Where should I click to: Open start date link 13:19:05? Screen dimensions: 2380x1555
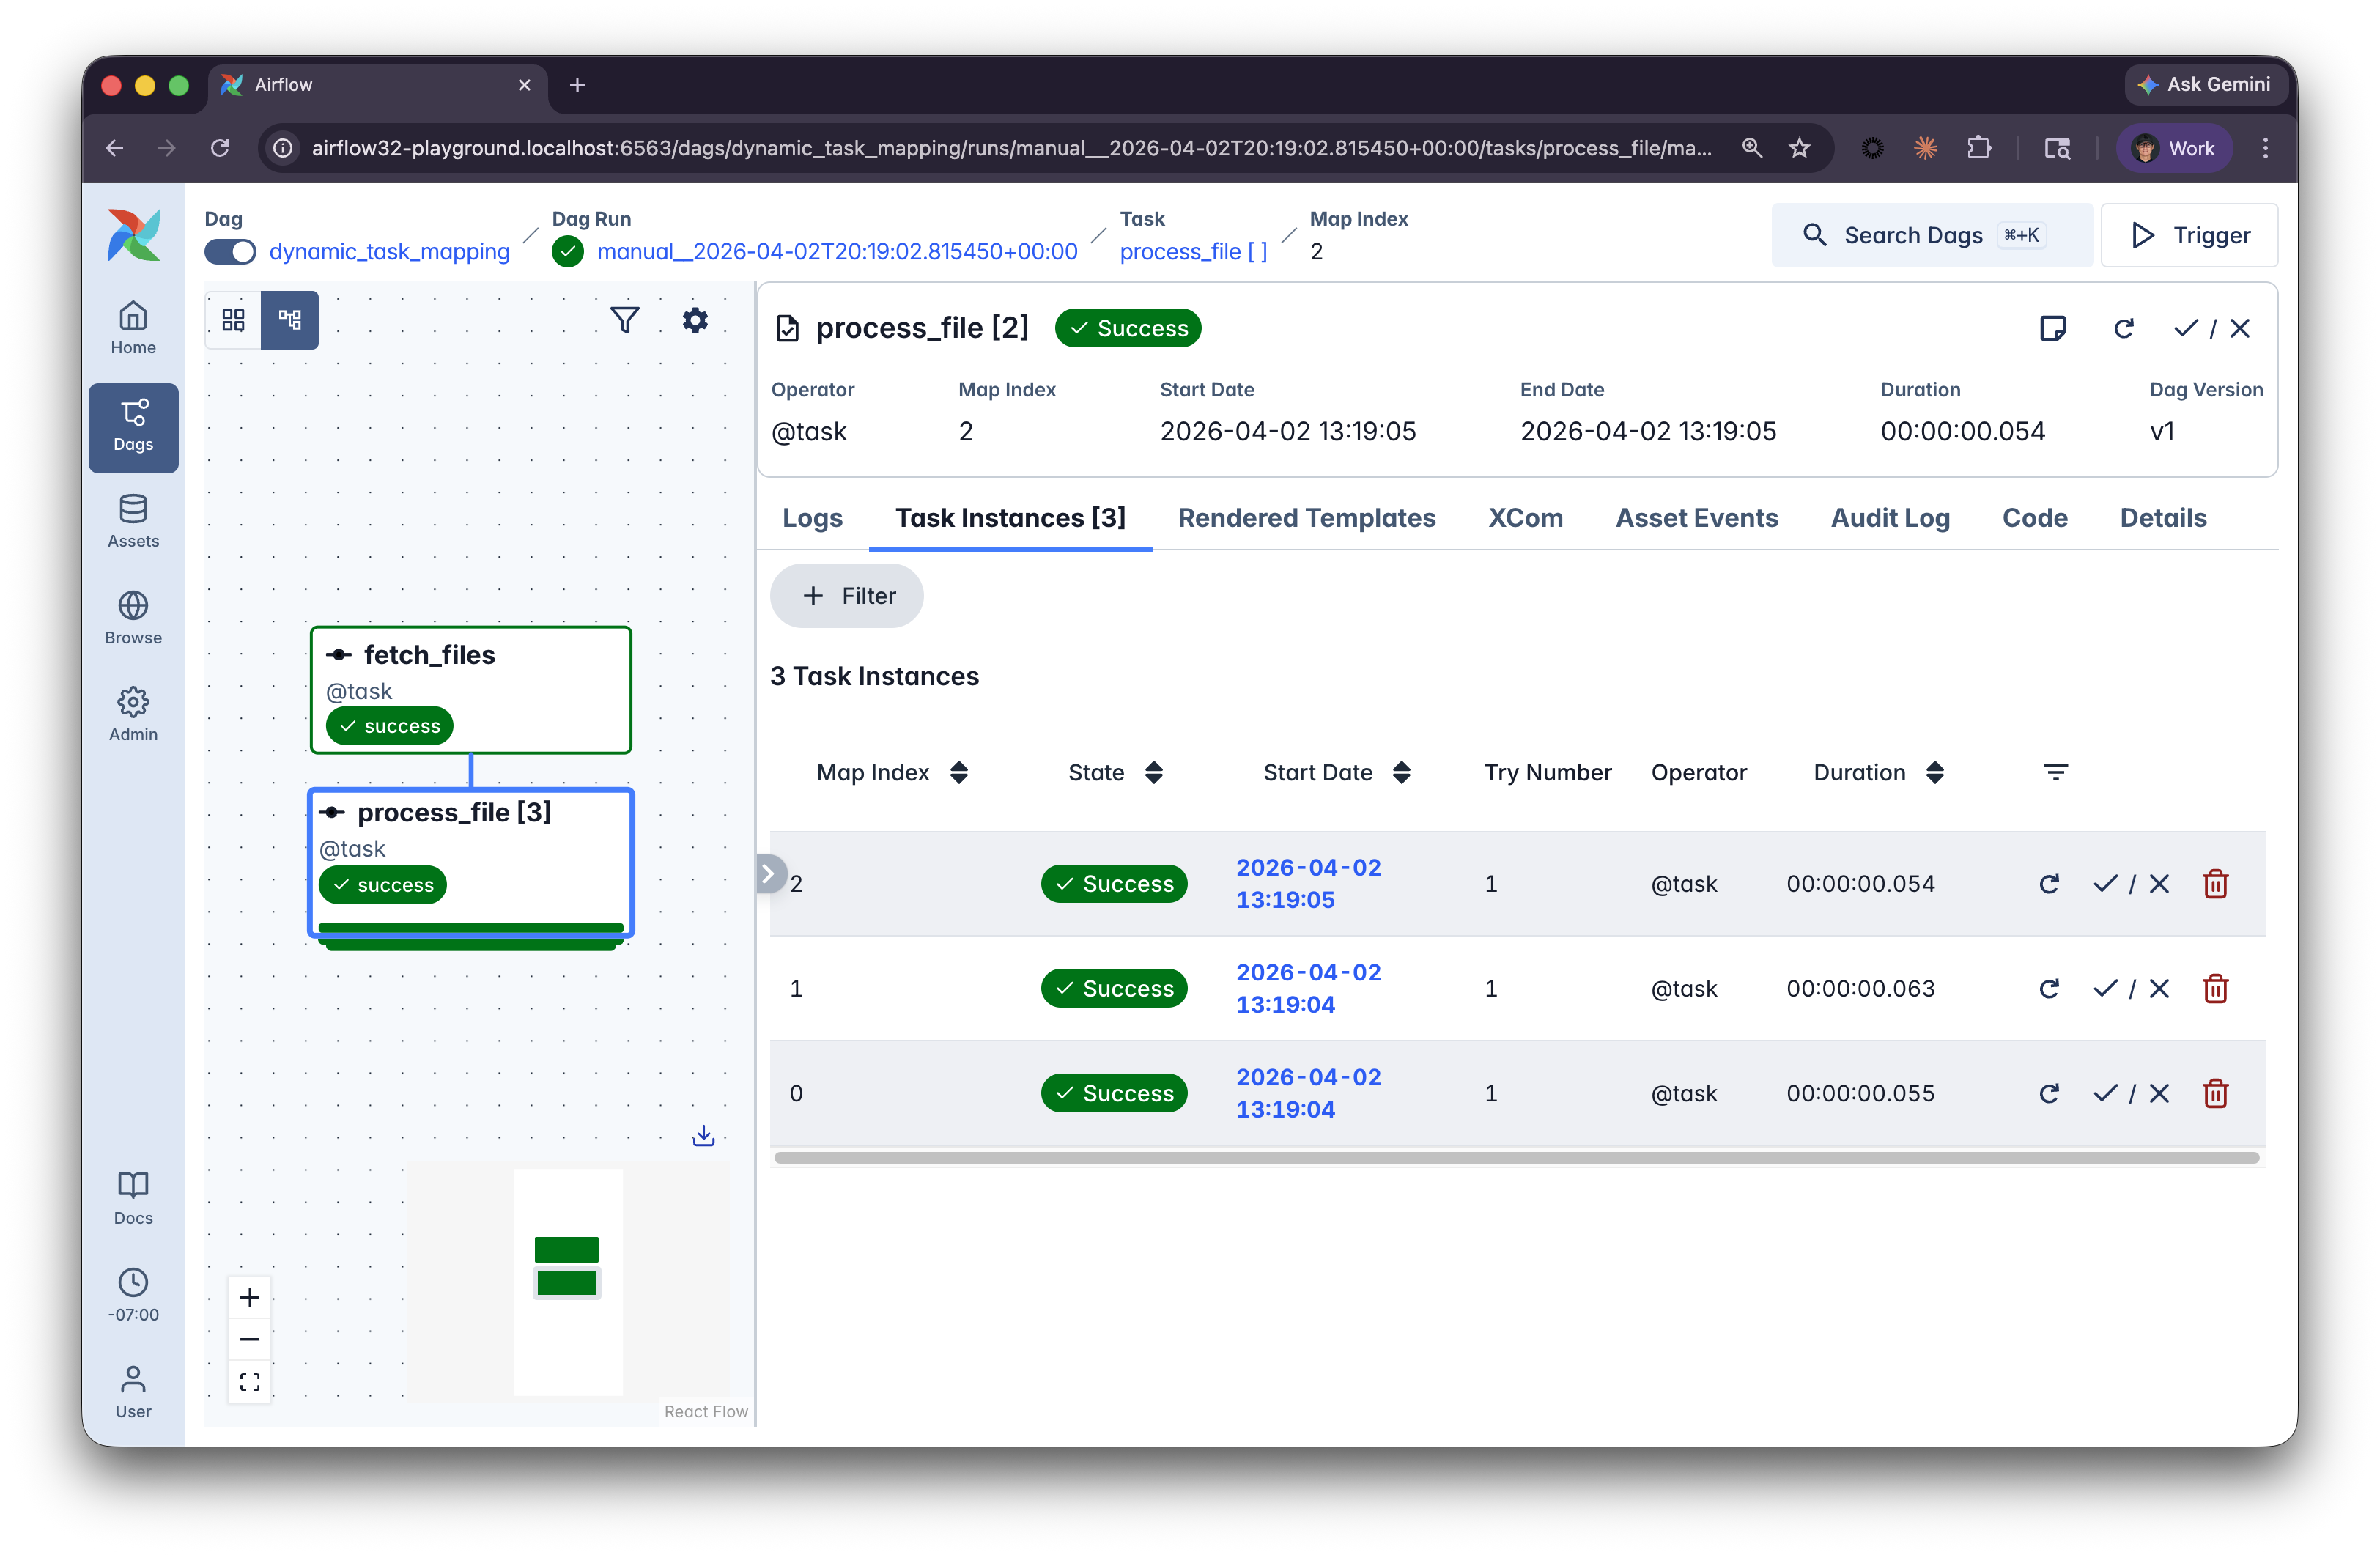tap(1308, 883)
